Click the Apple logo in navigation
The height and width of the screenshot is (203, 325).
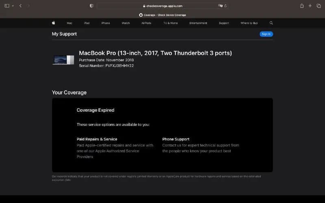tap(54, 23)
